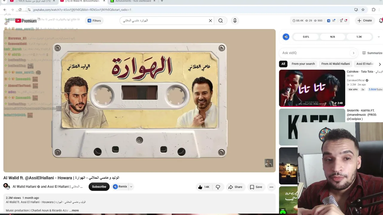The image size is (383, 215).
Task: Click the vidIQ logo in stats toolbar
Action: [329, 21]
